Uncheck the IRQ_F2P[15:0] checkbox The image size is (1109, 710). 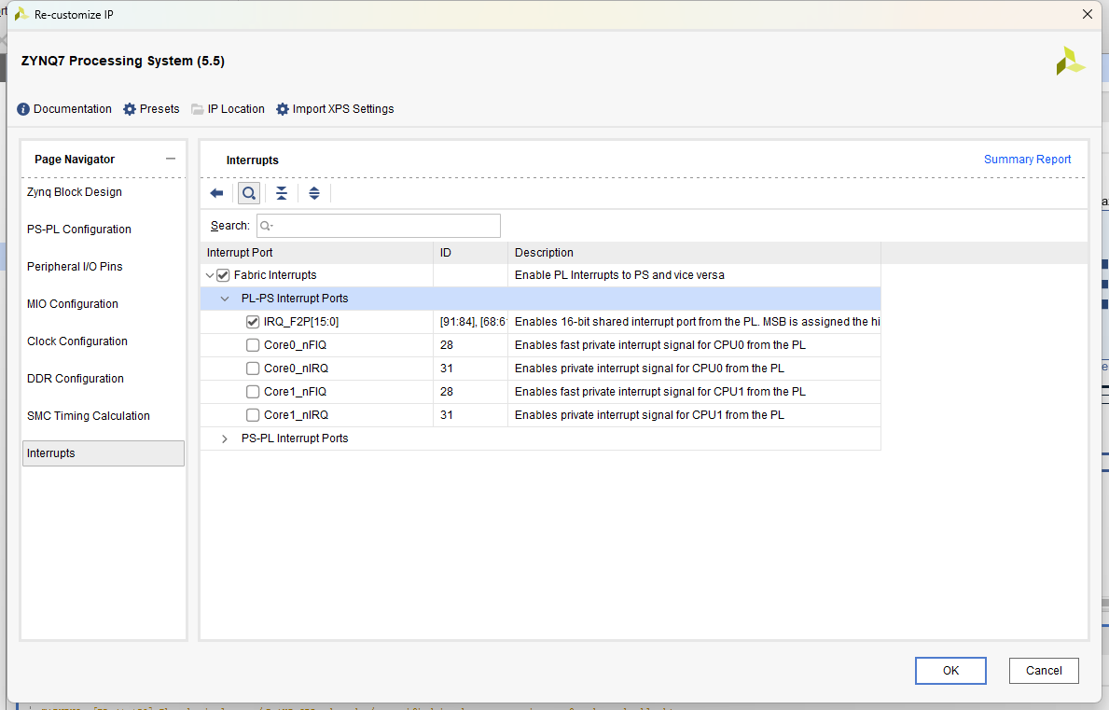(x=253, y=322)
